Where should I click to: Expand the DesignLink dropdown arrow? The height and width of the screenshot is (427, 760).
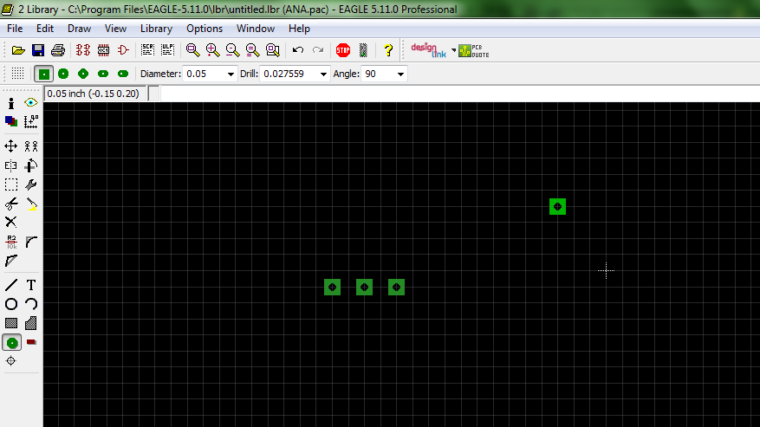tap(454, 50)
